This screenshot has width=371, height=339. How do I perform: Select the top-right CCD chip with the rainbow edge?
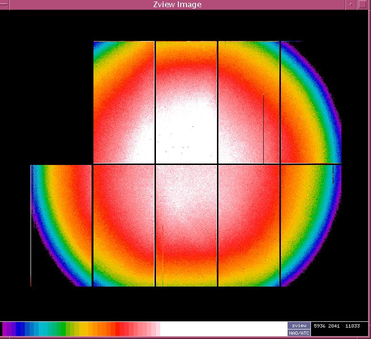coord(310,102)
